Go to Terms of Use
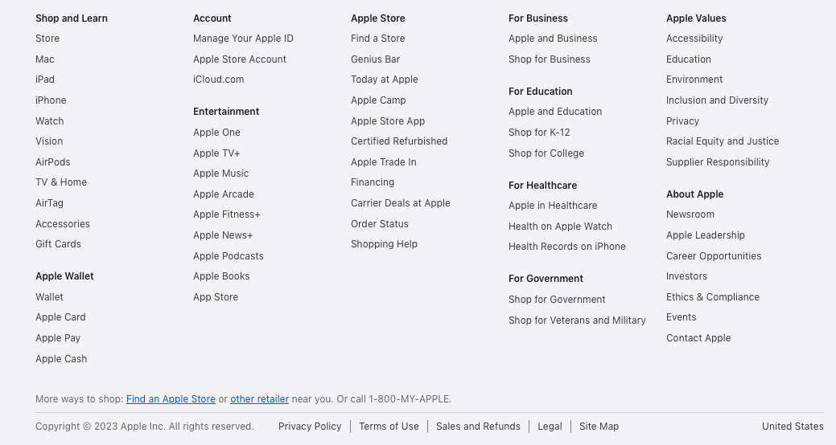 coord(389,427)
